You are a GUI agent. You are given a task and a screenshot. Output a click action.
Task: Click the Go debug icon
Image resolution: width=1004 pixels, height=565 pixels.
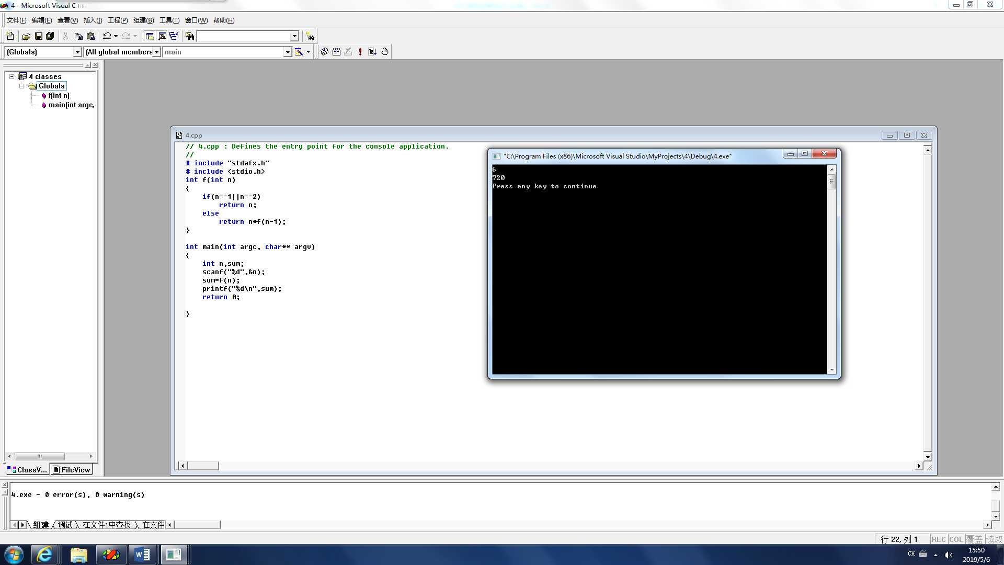click(x=372, y=52)
